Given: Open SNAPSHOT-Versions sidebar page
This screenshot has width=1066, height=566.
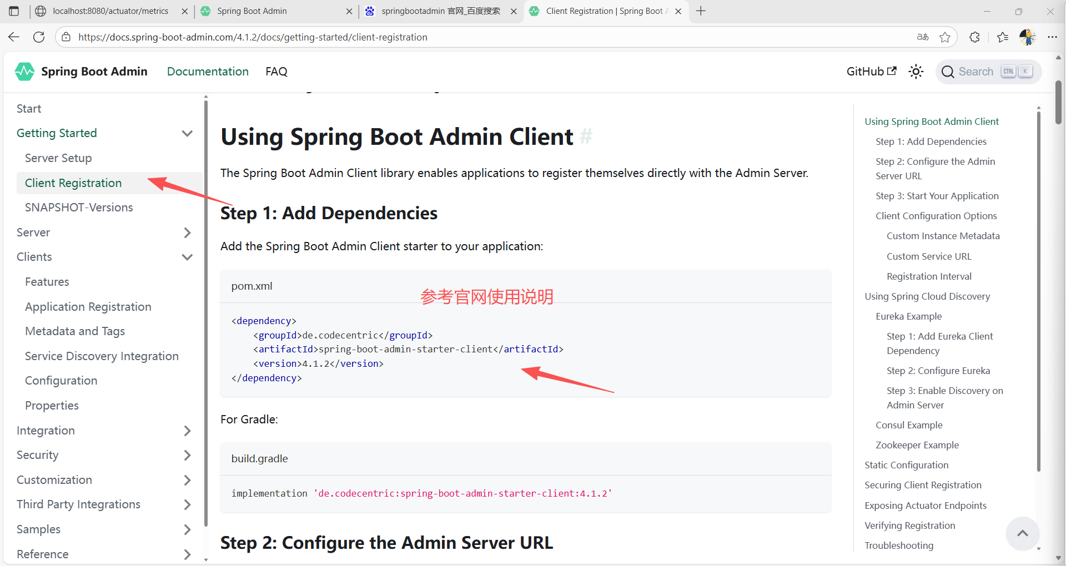Looking at the screenshot, I should [79, 208].
